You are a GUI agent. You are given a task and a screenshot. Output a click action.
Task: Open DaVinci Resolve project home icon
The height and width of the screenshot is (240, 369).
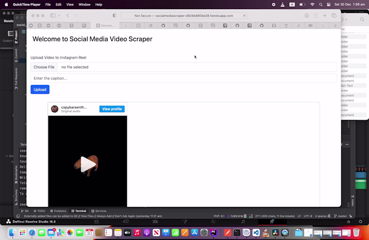pos(349,222)
